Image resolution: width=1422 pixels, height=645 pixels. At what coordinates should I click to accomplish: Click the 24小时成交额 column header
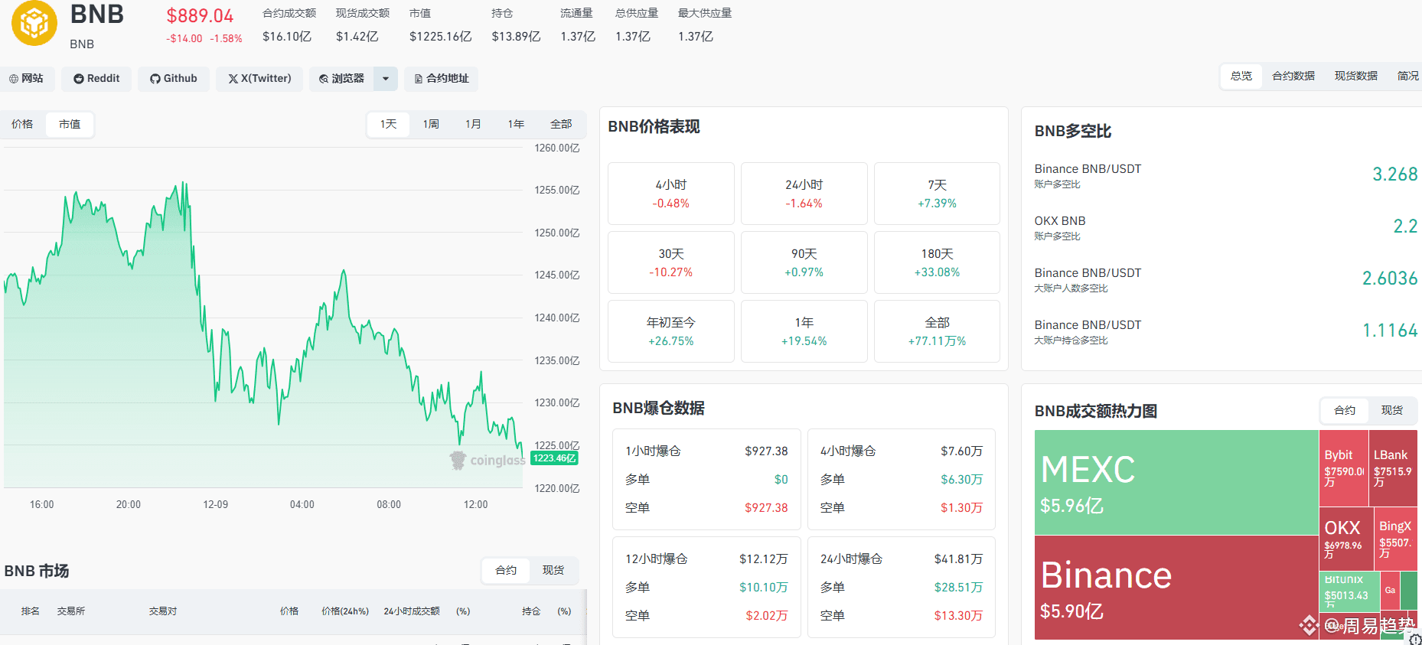tap(412, 611)
